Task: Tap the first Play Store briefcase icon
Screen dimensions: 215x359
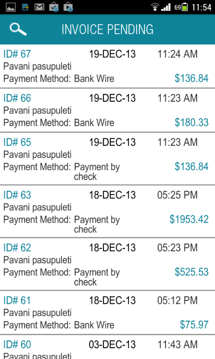Action: [54, 7]
